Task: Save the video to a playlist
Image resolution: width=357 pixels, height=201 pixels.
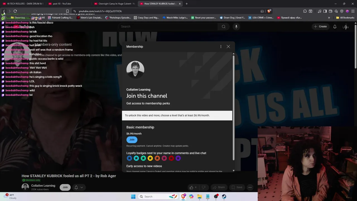Action: click(x=237, y=187)
